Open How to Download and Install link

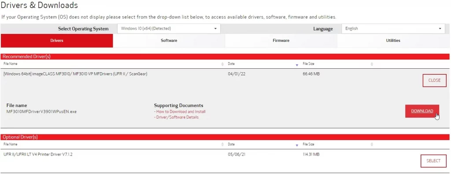pyautogui.click(x=180, y=111)
